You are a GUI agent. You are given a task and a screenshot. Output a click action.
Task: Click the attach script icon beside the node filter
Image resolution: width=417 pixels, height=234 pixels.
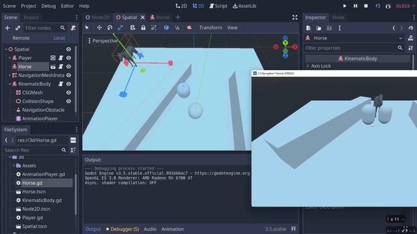(x=73, y=28)
